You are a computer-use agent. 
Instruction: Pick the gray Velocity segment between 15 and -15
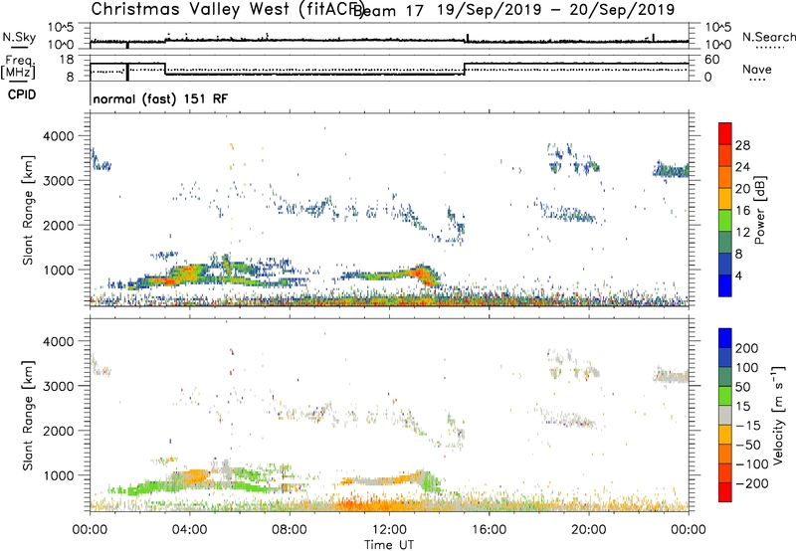click(725, 416)
